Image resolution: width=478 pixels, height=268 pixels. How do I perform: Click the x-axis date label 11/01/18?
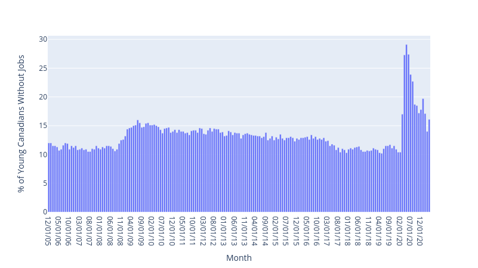point(369,231)
